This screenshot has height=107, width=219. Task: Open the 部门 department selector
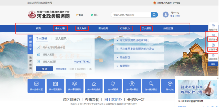click(95, 15)
